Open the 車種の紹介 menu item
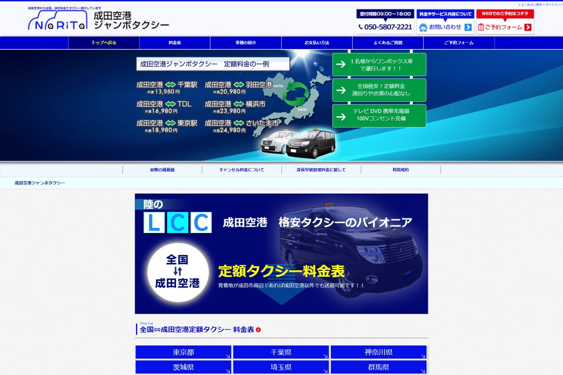This screenshot has width=563, height=375. [x=246, y=43]
